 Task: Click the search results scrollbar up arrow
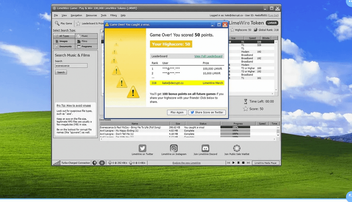point(276,42)
